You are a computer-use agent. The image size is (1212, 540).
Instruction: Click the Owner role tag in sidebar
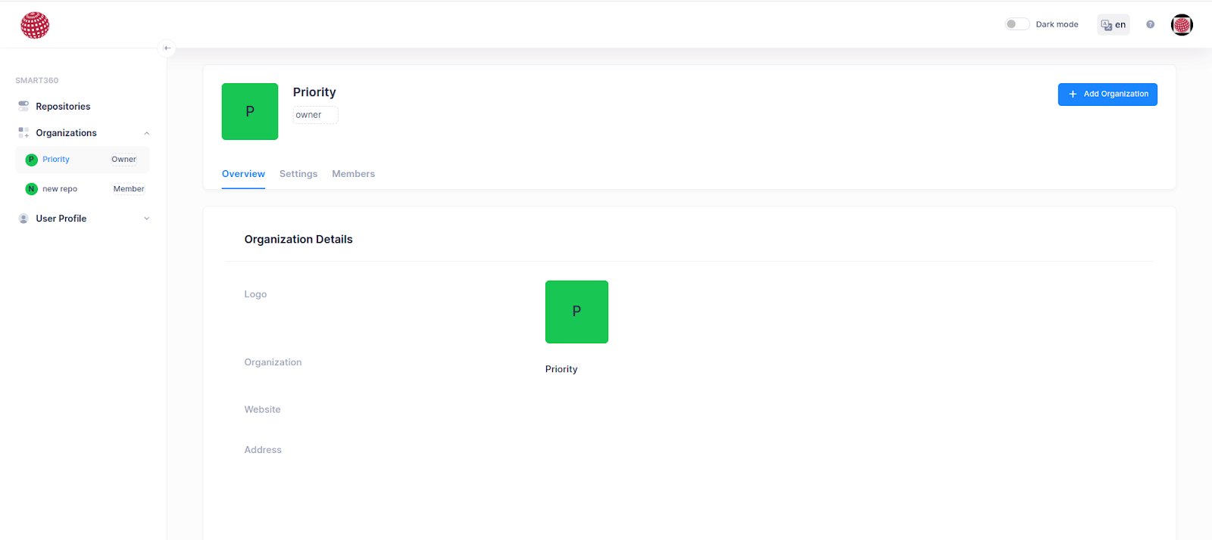click(x=123, y=160)
